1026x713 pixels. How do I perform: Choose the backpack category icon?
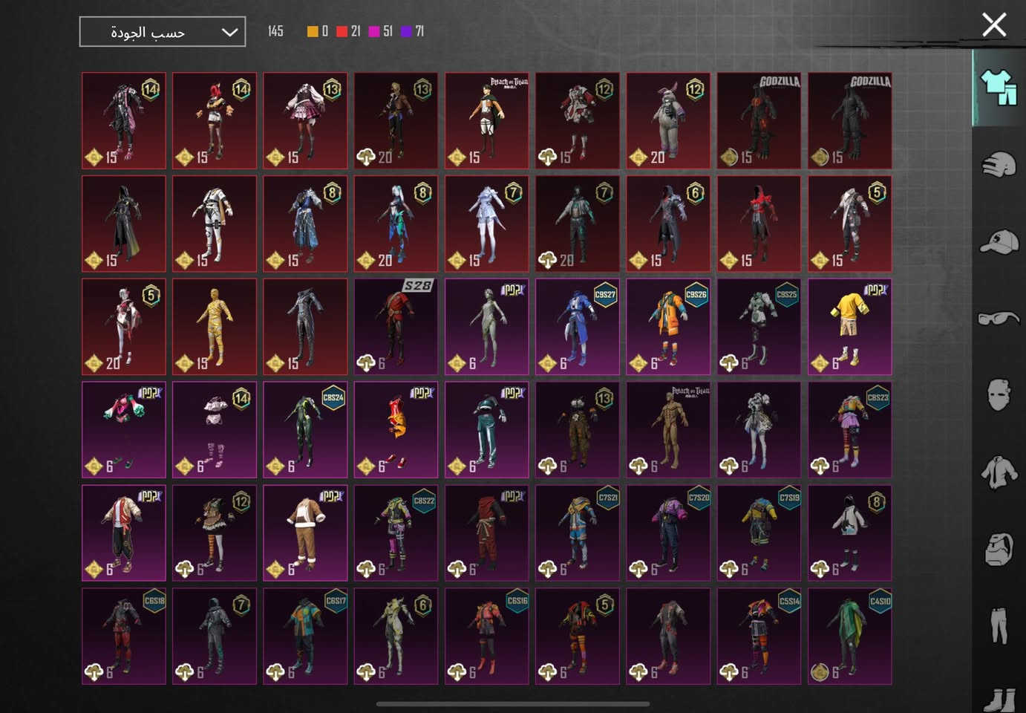pos(998,550)
